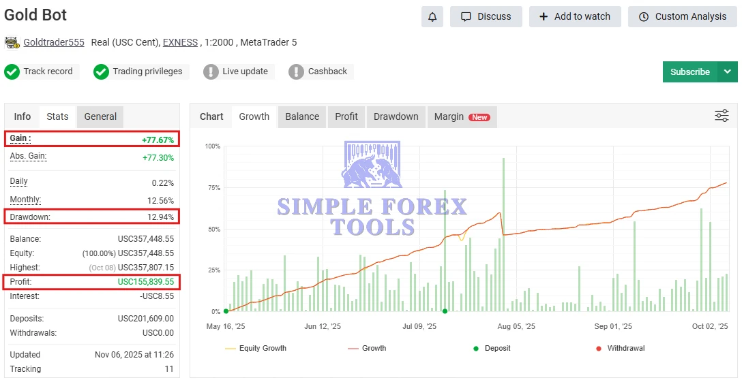Switch to the Stats tab
The image size is (744, 380).
tap(57, 116)
